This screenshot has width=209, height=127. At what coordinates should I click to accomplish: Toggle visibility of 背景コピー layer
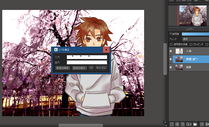click(x=171, y=59)
